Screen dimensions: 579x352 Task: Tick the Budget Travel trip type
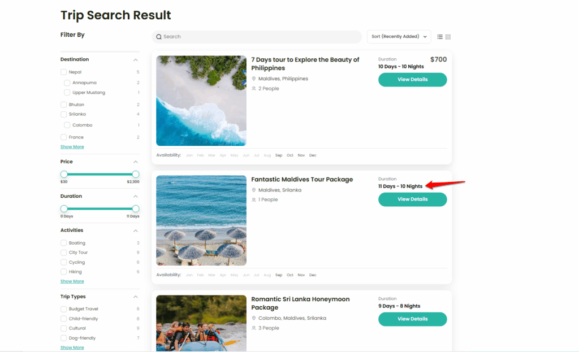64,309
